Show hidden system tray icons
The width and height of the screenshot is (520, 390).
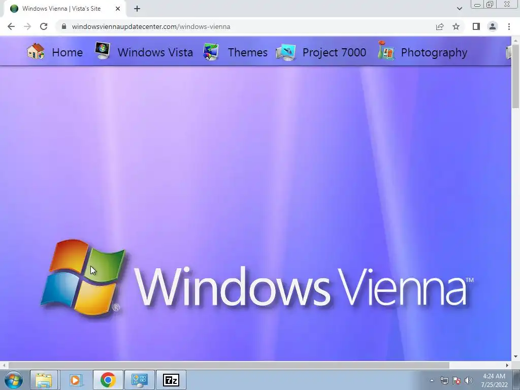[432, 380]
